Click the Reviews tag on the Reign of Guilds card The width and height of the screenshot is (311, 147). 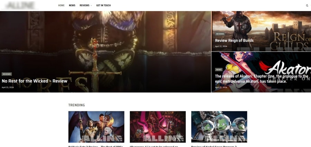(x=220, y=34)
